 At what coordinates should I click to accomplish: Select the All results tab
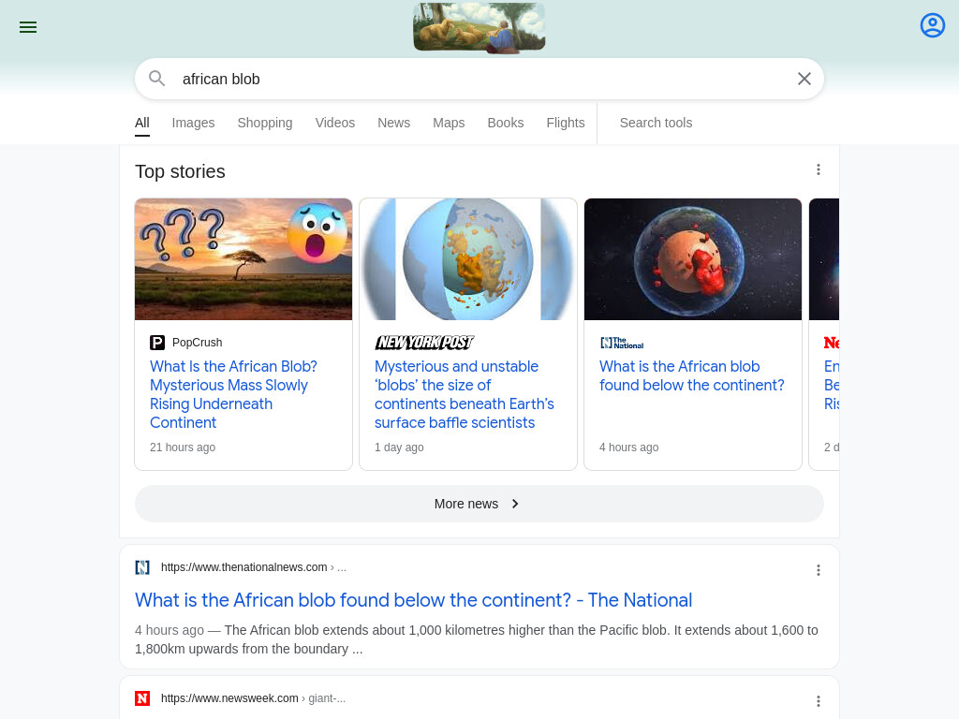pyautogui.click(x=142, y=123)
